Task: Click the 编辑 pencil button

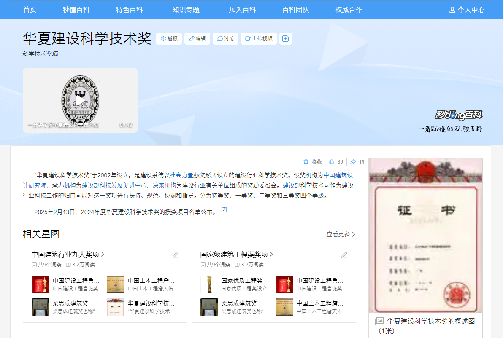Action: click(197, 39)
